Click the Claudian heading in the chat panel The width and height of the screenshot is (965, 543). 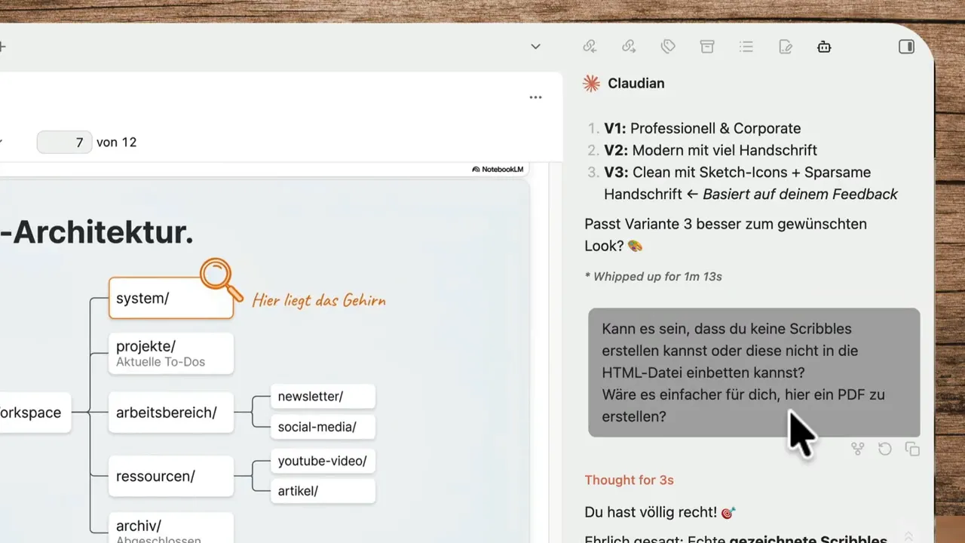(x=636, y=83)
